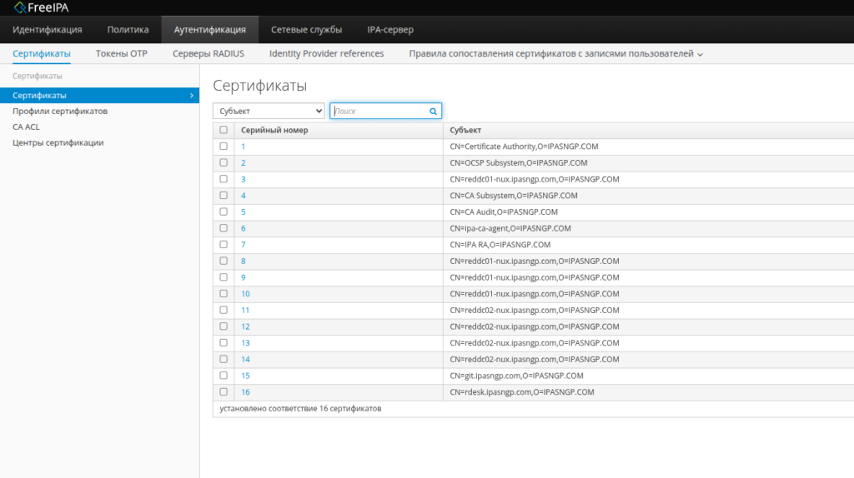This screenshot has height=478, width=854.
Task: Open certificate serial number 14 link
Action: (245, 359)
